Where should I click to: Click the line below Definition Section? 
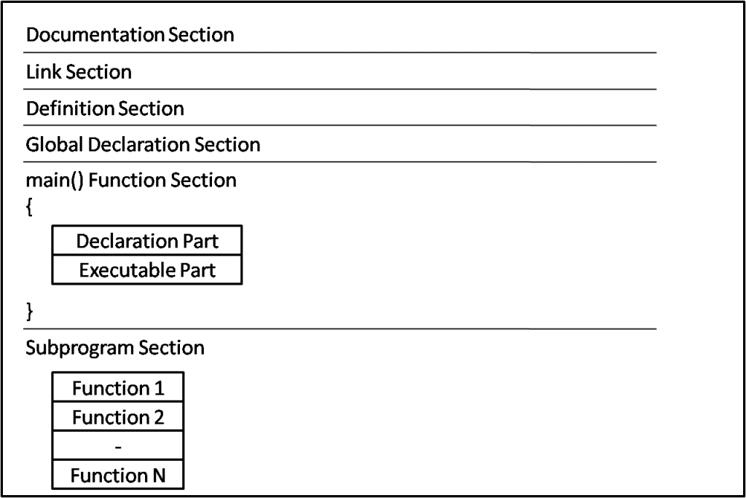tap(340, 125)
